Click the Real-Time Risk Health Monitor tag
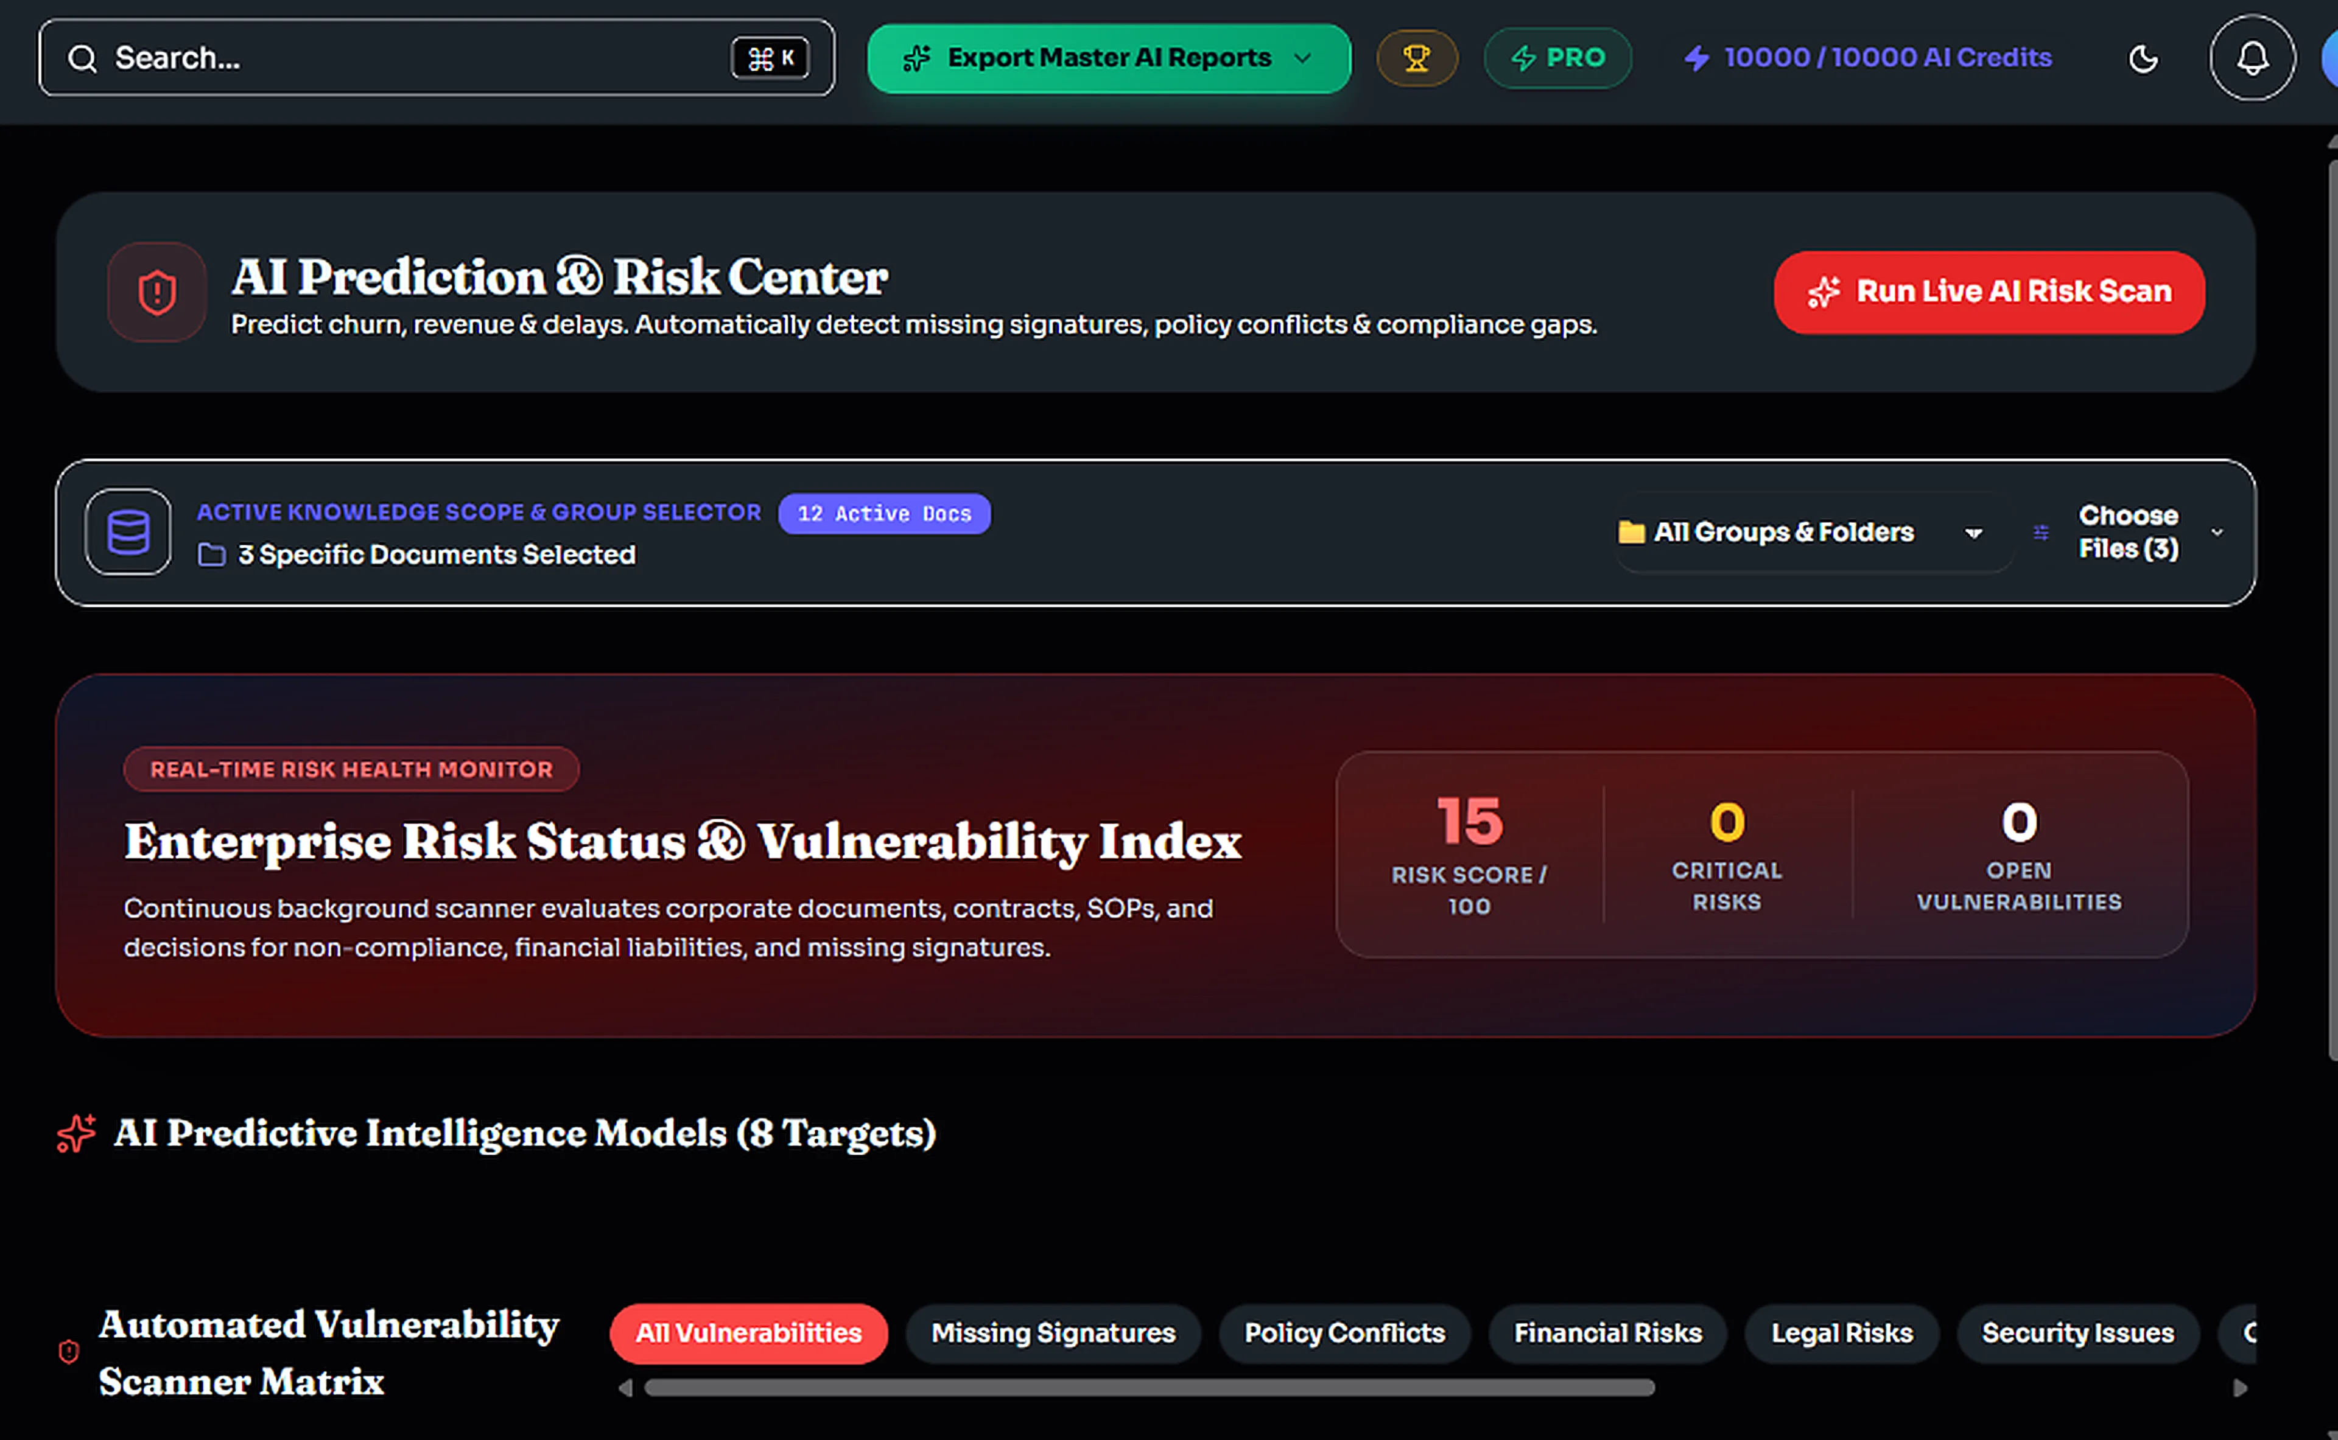This screenshot has height=1440, width=2338. pyautogui.click(x=351, y=769)
